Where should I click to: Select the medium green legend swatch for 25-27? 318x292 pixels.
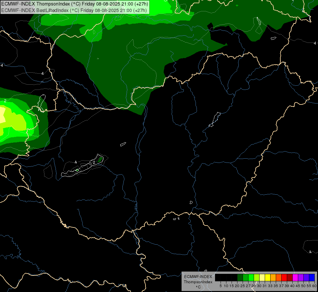(x=246, y=277)
